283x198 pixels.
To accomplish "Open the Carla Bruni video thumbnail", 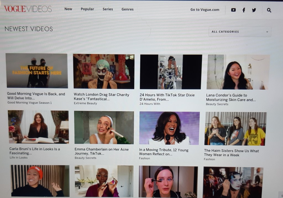I will 38,127.
